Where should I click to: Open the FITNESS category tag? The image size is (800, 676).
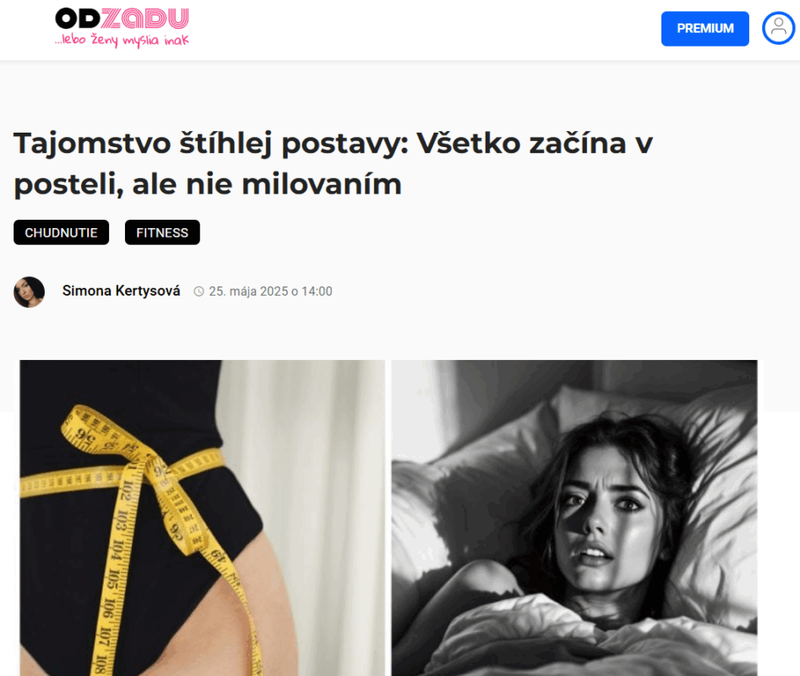(x=162, y=232)
